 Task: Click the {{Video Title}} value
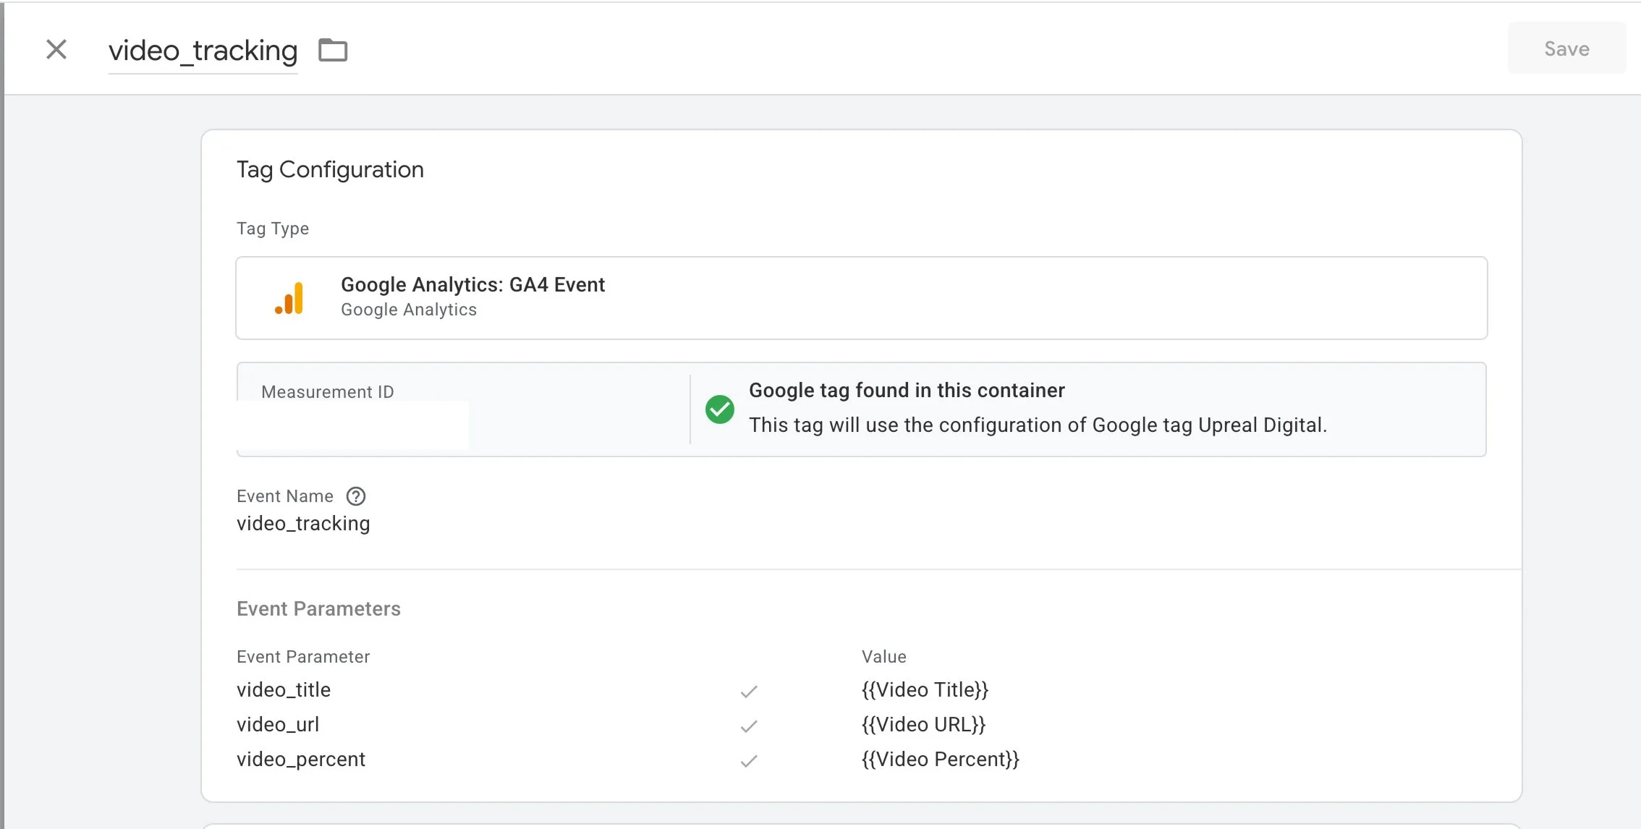tap(925, 689)
